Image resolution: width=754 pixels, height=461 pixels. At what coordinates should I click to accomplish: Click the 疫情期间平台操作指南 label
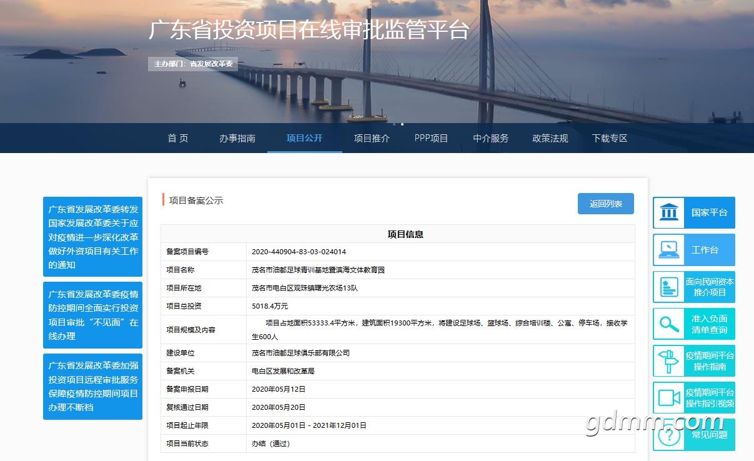tap(710, 361)
